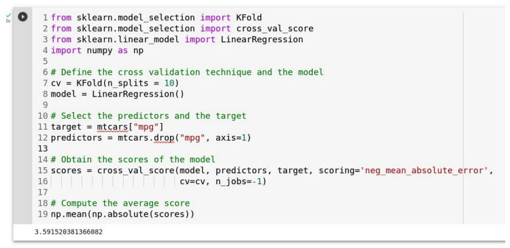Click the cross_val_score import on line 2
Viewport: 510px width, 248px height.
(x=275, y=29)
